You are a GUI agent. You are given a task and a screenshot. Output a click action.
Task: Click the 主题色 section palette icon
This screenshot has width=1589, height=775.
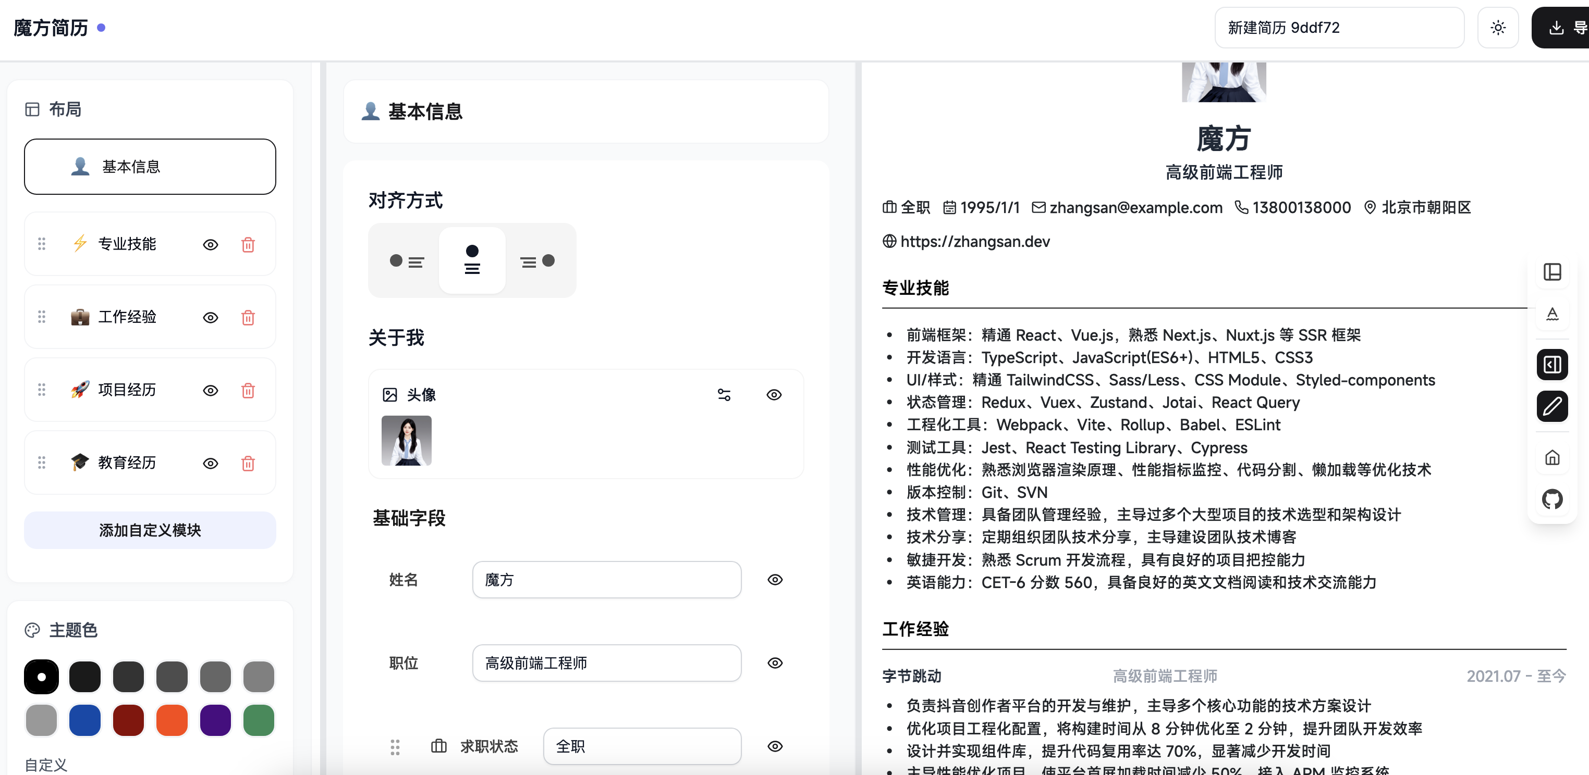click(x=32, y=630)
